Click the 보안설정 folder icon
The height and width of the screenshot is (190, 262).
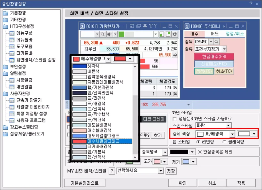6,67
